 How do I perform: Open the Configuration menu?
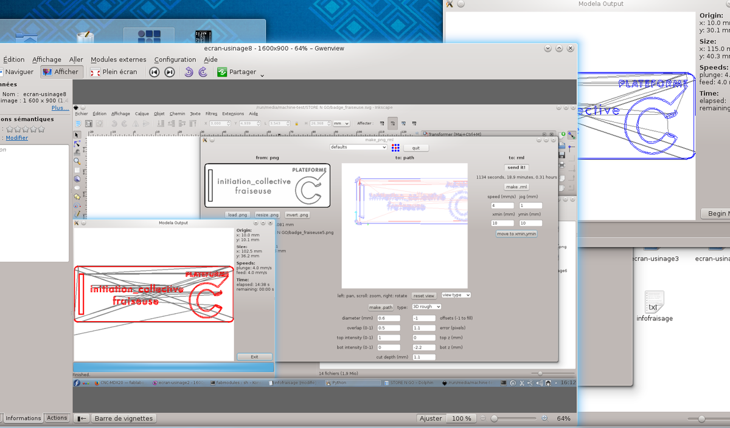point(175,59)
